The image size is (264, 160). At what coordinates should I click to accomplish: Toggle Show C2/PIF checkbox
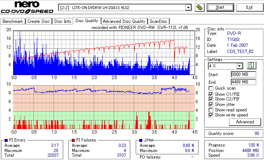211,99
